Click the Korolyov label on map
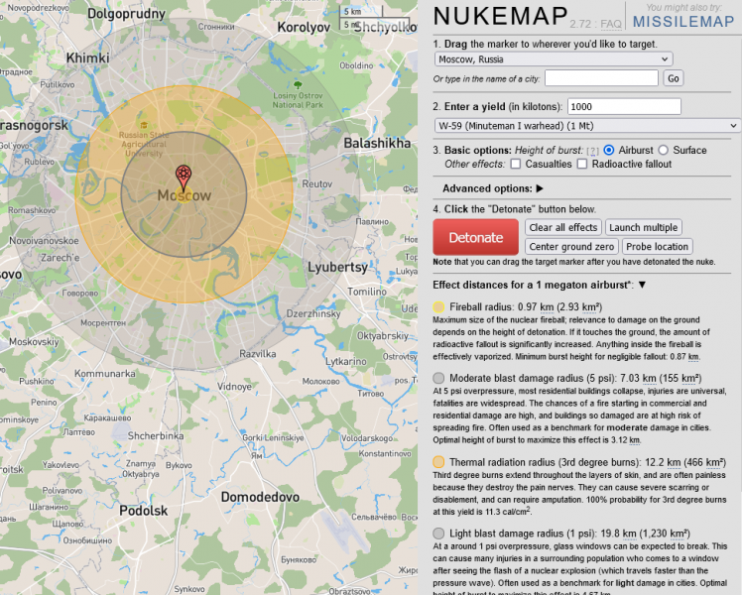The width and height of the screenshot is (742, 595). [304, 28]
